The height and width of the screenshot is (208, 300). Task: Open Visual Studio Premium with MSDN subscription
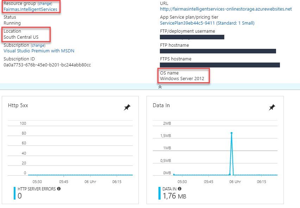pos(39,51)
